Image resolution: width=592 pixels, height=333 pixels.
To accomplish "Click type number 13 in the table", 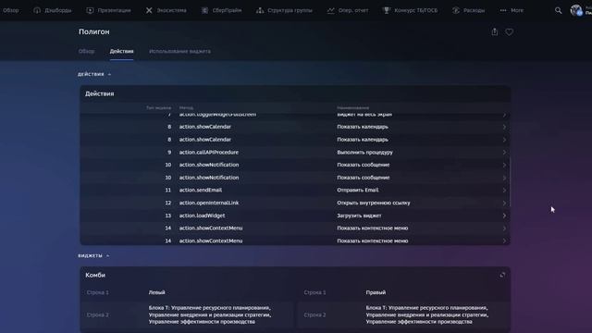I will point(168,216).
